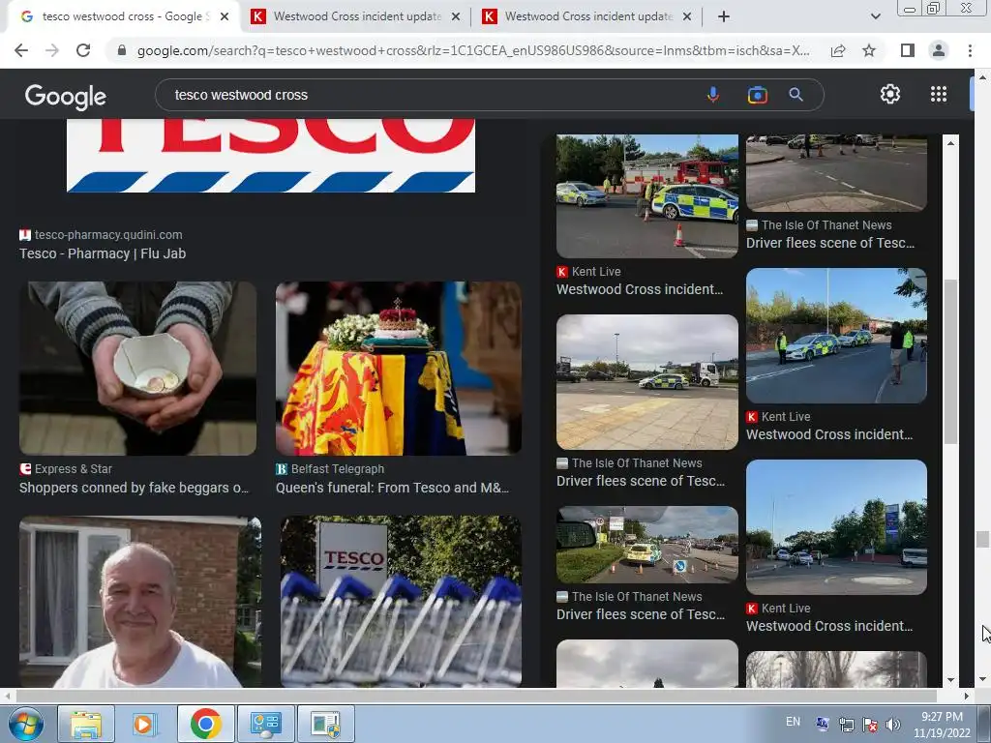Open Queen's funeral Belfast Telegraph result
The width and height of the screenshot is (991, 743).
point(393,488)
